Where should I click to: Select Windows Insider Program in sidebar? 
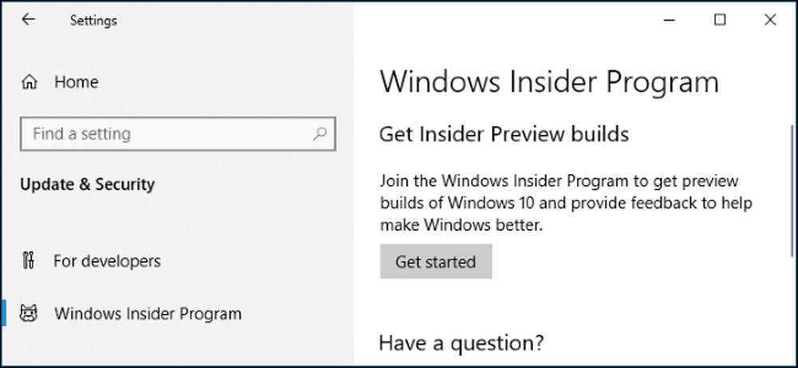(148, 314)
